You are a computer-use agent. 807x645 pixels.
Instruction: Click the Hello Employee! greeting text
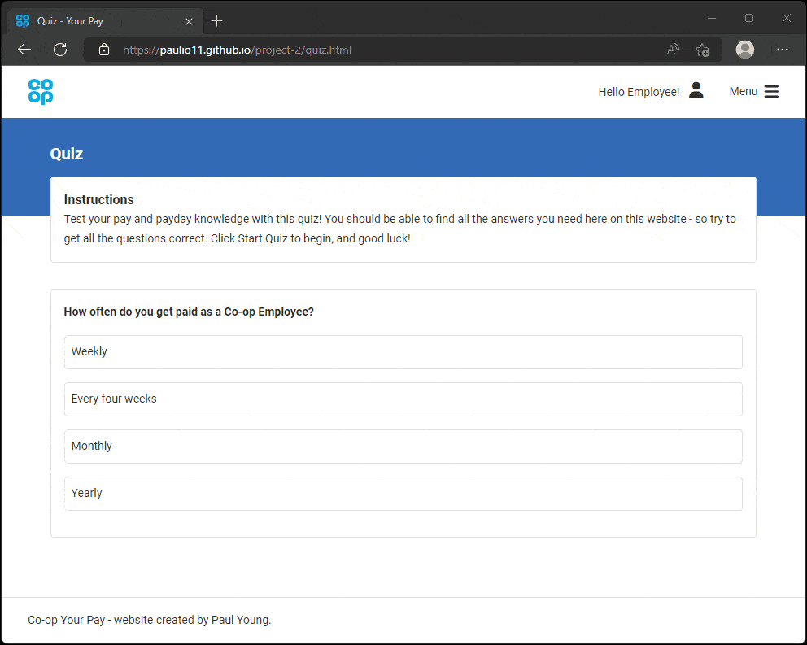(x=638, y=92)
